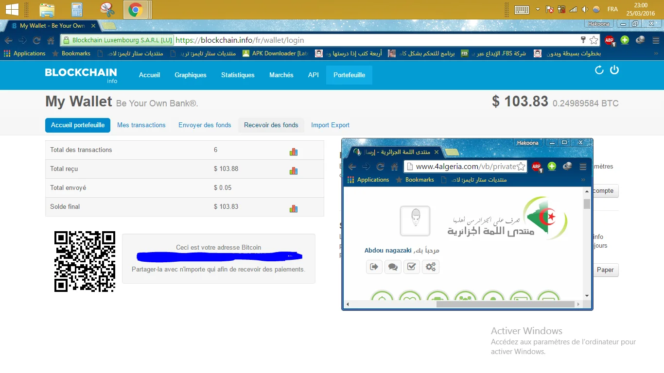
Task: Open chart icon beside Total des transactions
Action: point(293,152)
